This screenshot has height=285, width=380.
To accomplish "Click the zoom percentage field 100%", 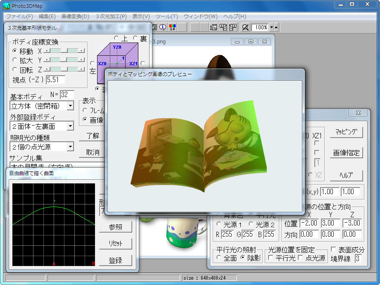I will click(x=260, y=27).
